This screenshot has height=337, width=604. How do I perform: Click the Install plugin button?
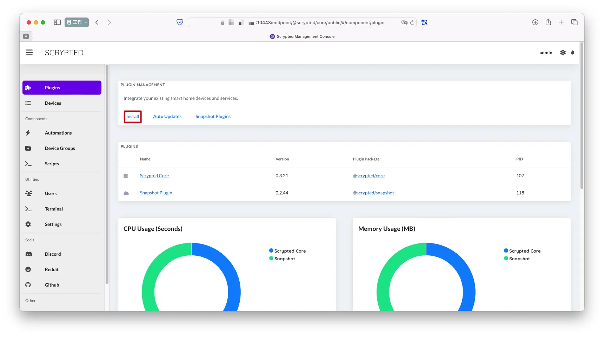tap(133, 117)
